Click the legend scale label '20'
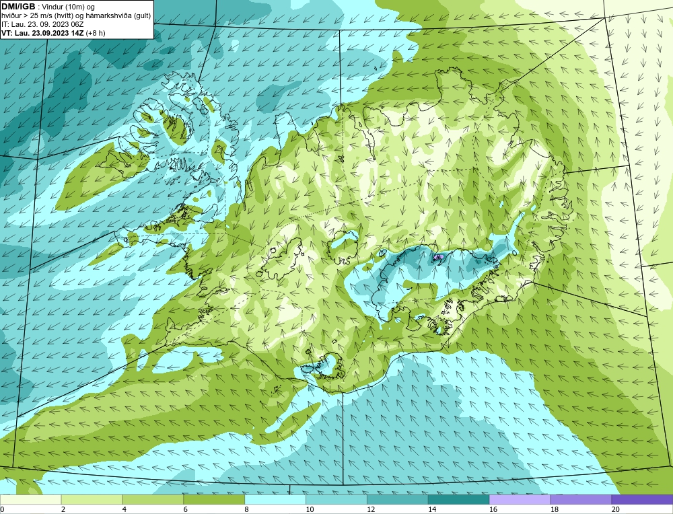 615,509
